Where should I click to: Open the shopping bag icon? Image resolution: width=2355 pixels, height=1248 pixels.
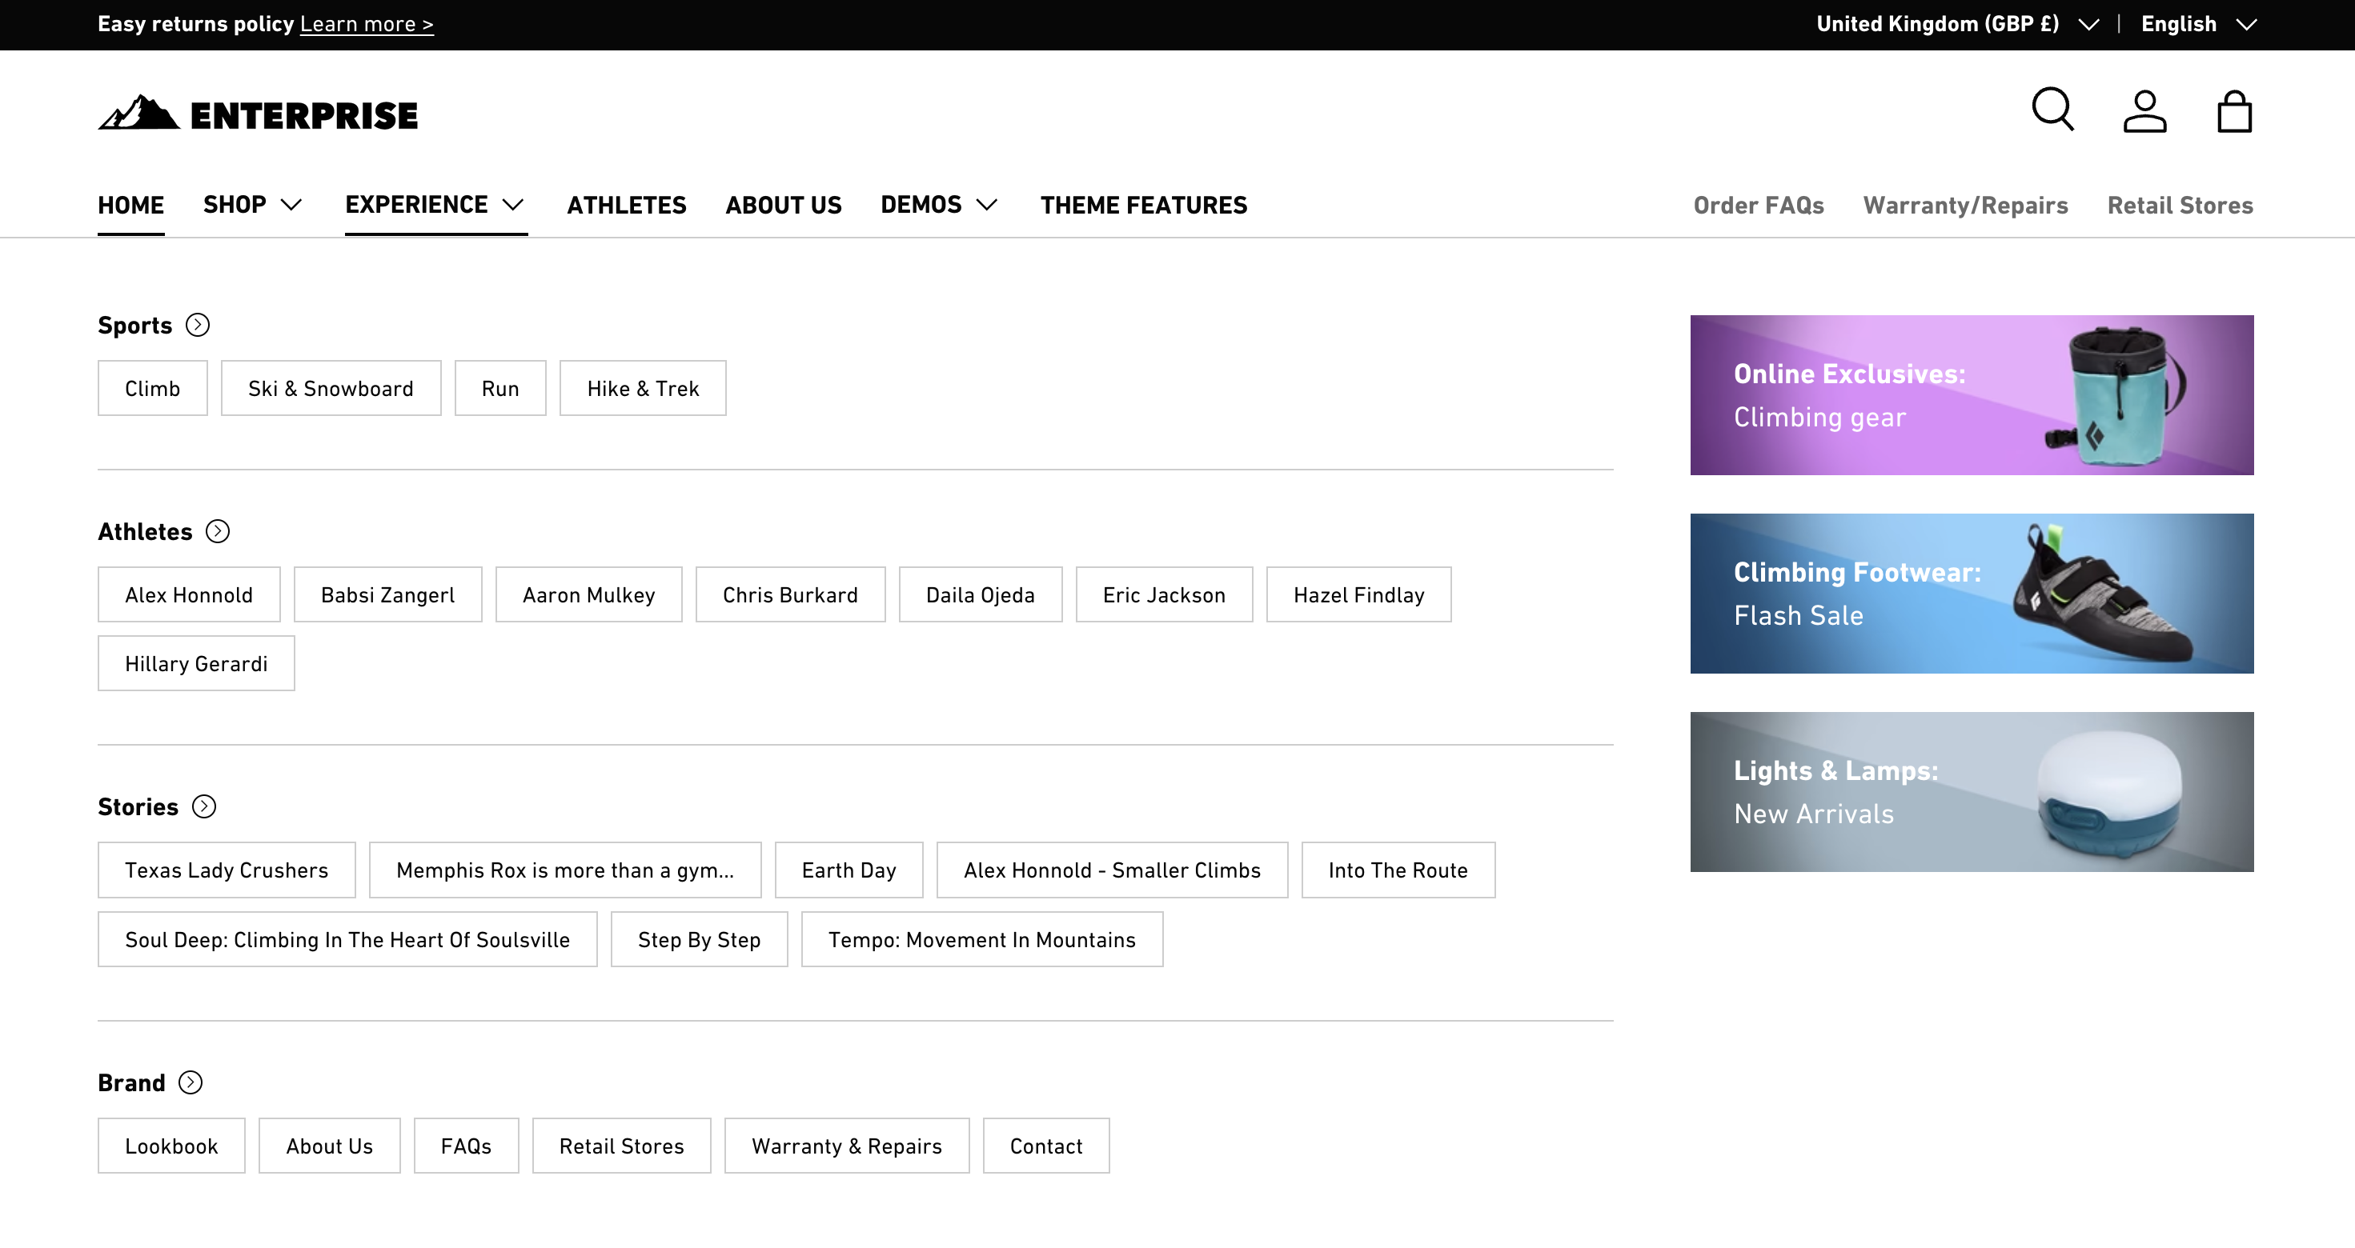(2234, 111)
